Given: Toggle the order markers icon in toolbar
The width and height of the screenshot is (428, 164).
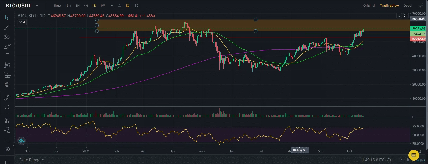Looking at the screenshot, I should [128, 6].
